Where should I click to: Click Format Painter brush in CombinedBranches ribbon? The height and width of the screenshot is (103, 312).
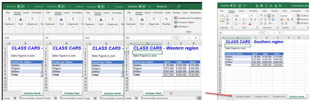pyautogui.click(x=227, y=23)
